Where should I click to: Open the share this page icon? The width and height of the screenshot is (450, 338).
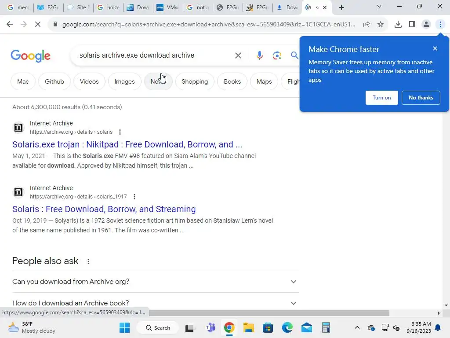[x=367, y=25]
